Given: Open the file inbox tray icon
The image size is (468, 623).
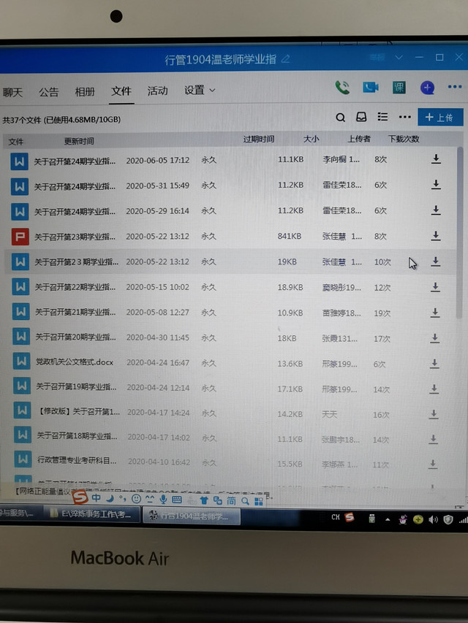Looking at the screenshot, I should pyautogui.click(x=361, y=117).
